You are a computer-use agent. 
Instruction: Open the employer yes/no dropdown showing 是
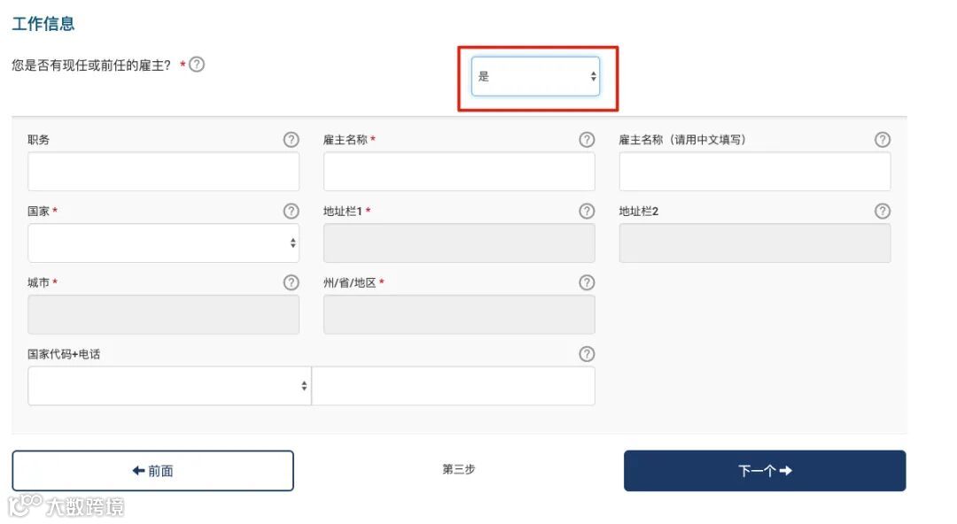(x=535, y=76)
